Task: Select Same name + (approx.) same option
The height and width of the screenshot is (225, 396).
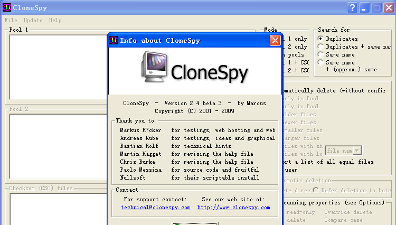Action: (x=320, y=62)
